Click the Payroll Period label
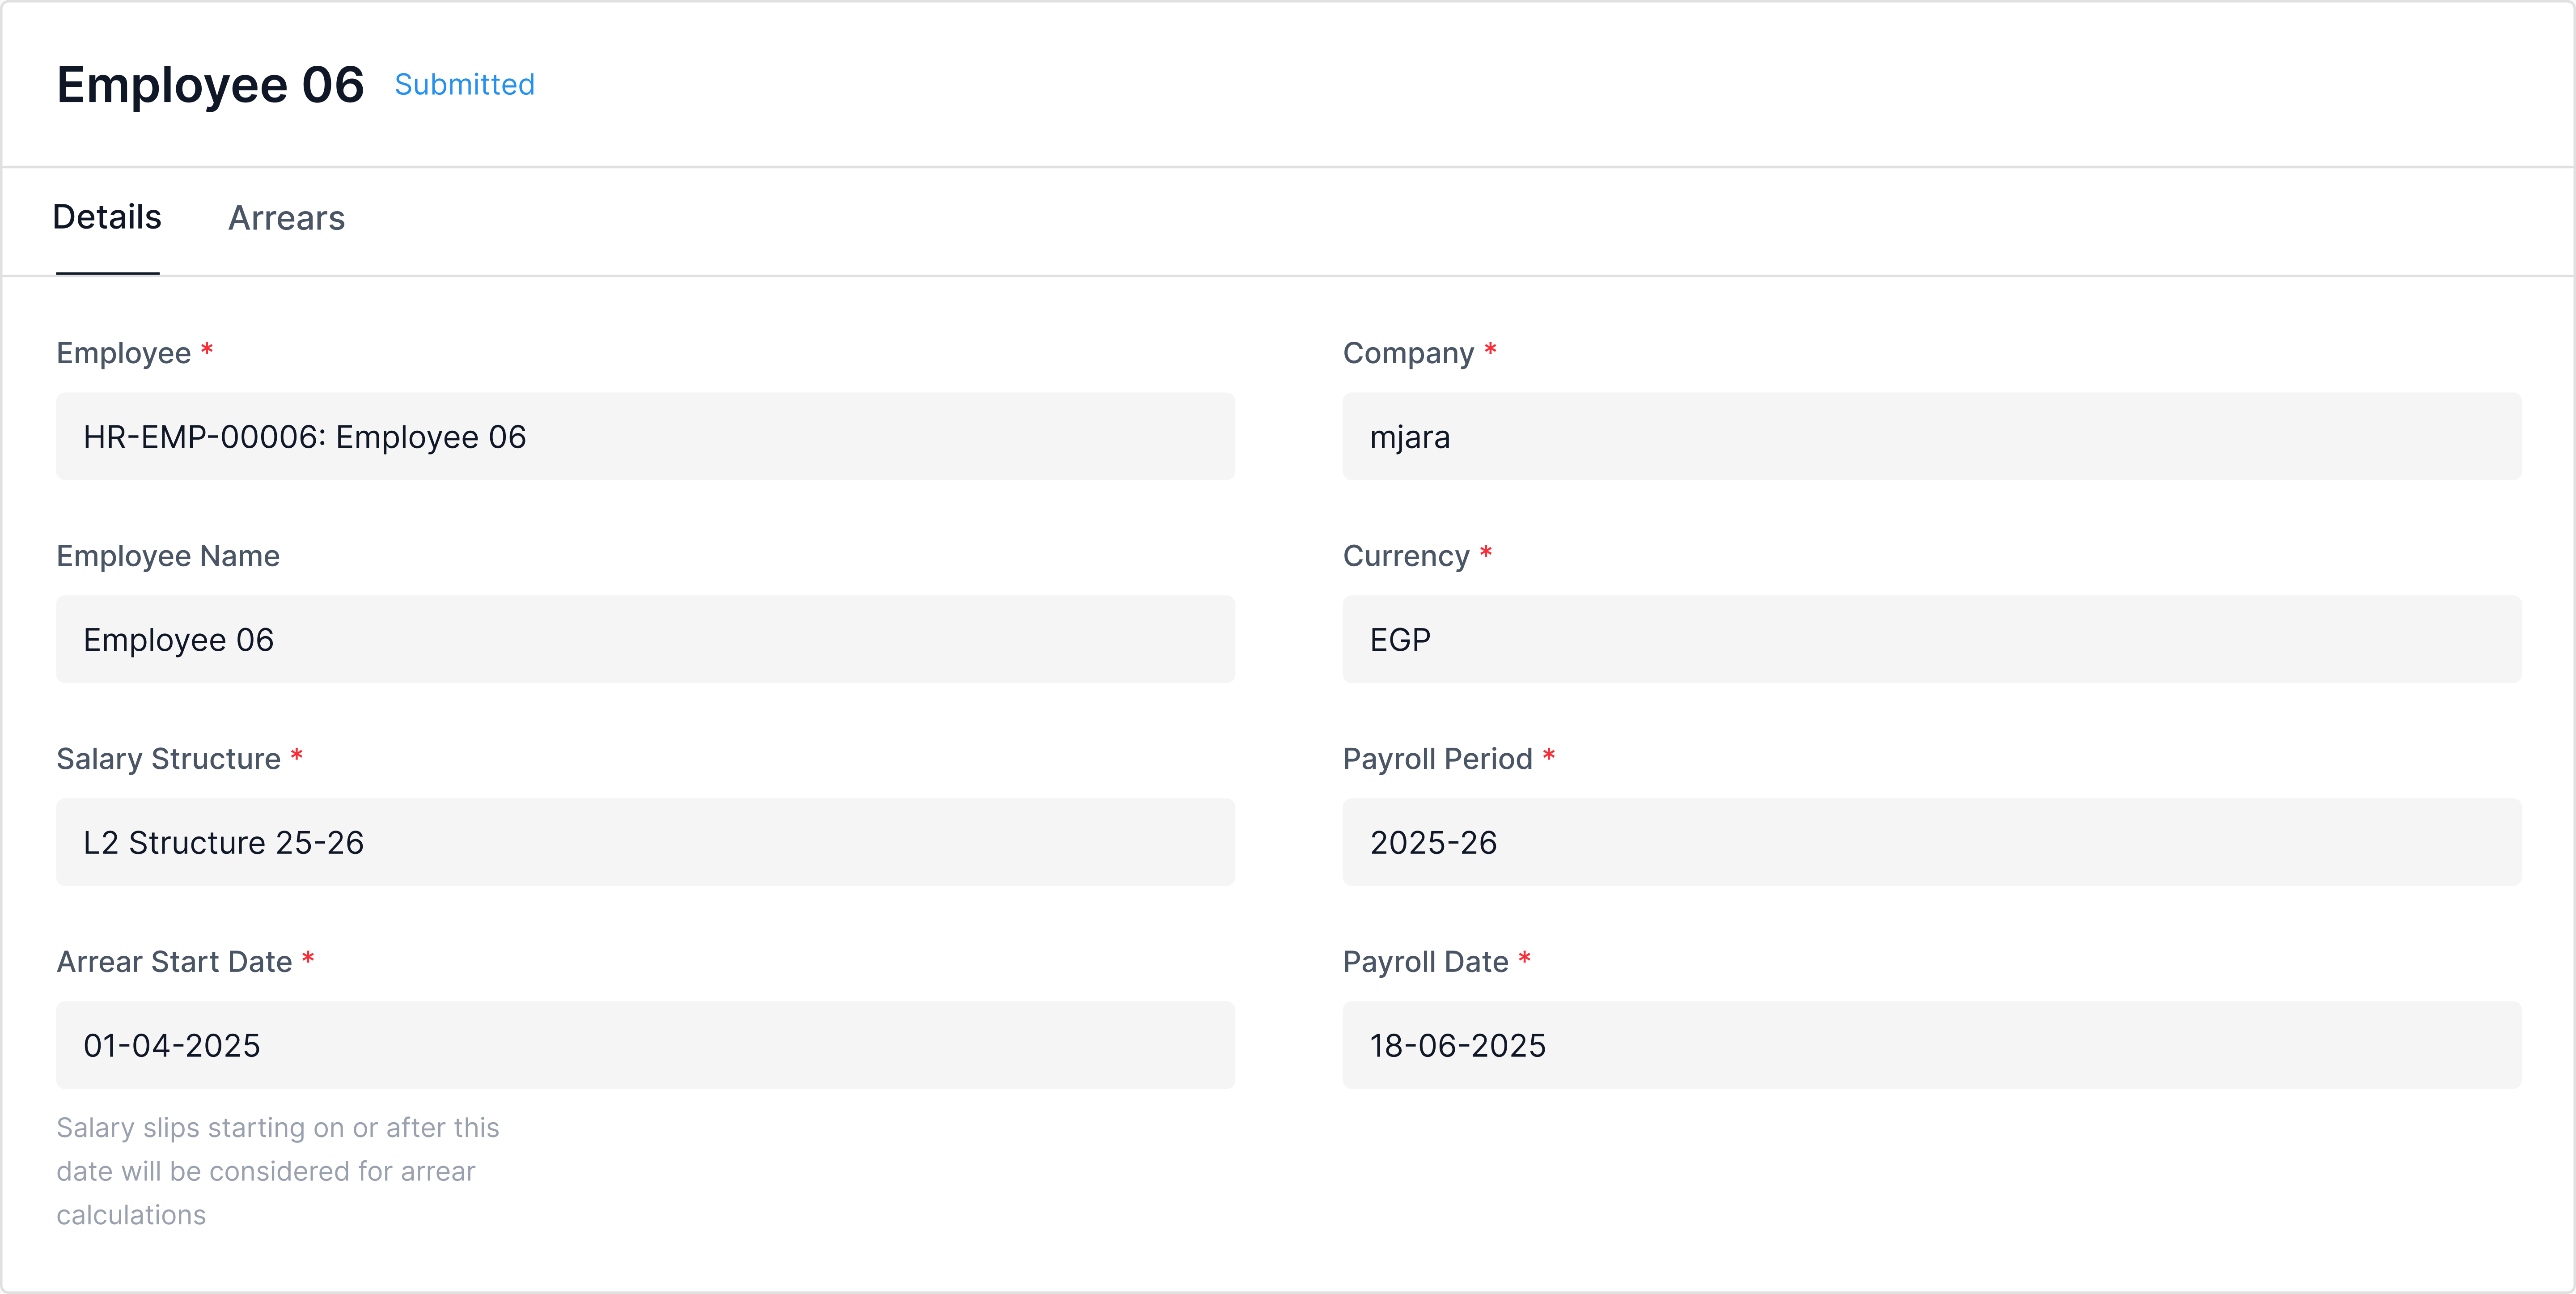Viewport: 2576px width, 1294px height. 1437,759
